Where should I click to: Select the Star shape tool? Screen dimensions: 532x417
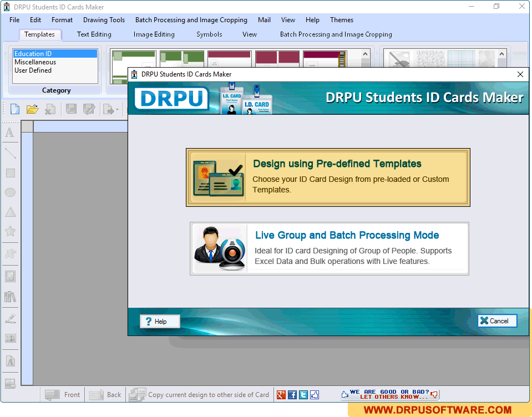(10, 231)
